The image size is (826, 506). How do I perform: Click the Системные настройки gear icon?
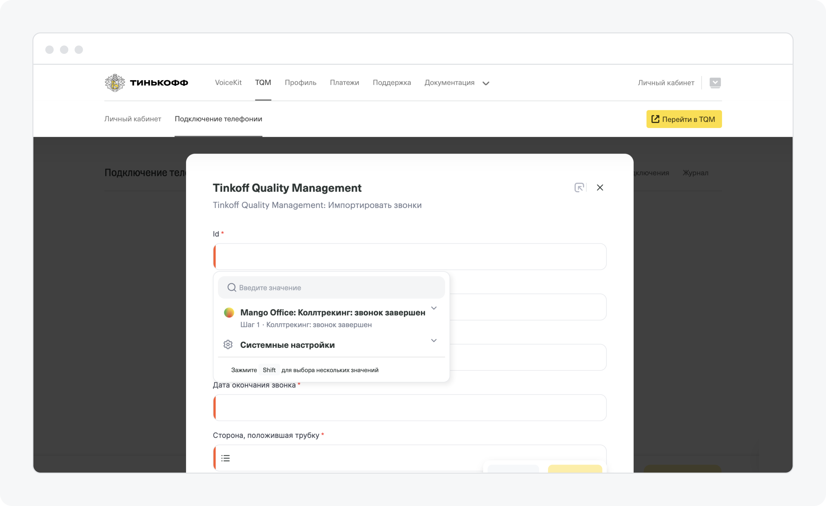pyautogui.click(x=228, y=345)
